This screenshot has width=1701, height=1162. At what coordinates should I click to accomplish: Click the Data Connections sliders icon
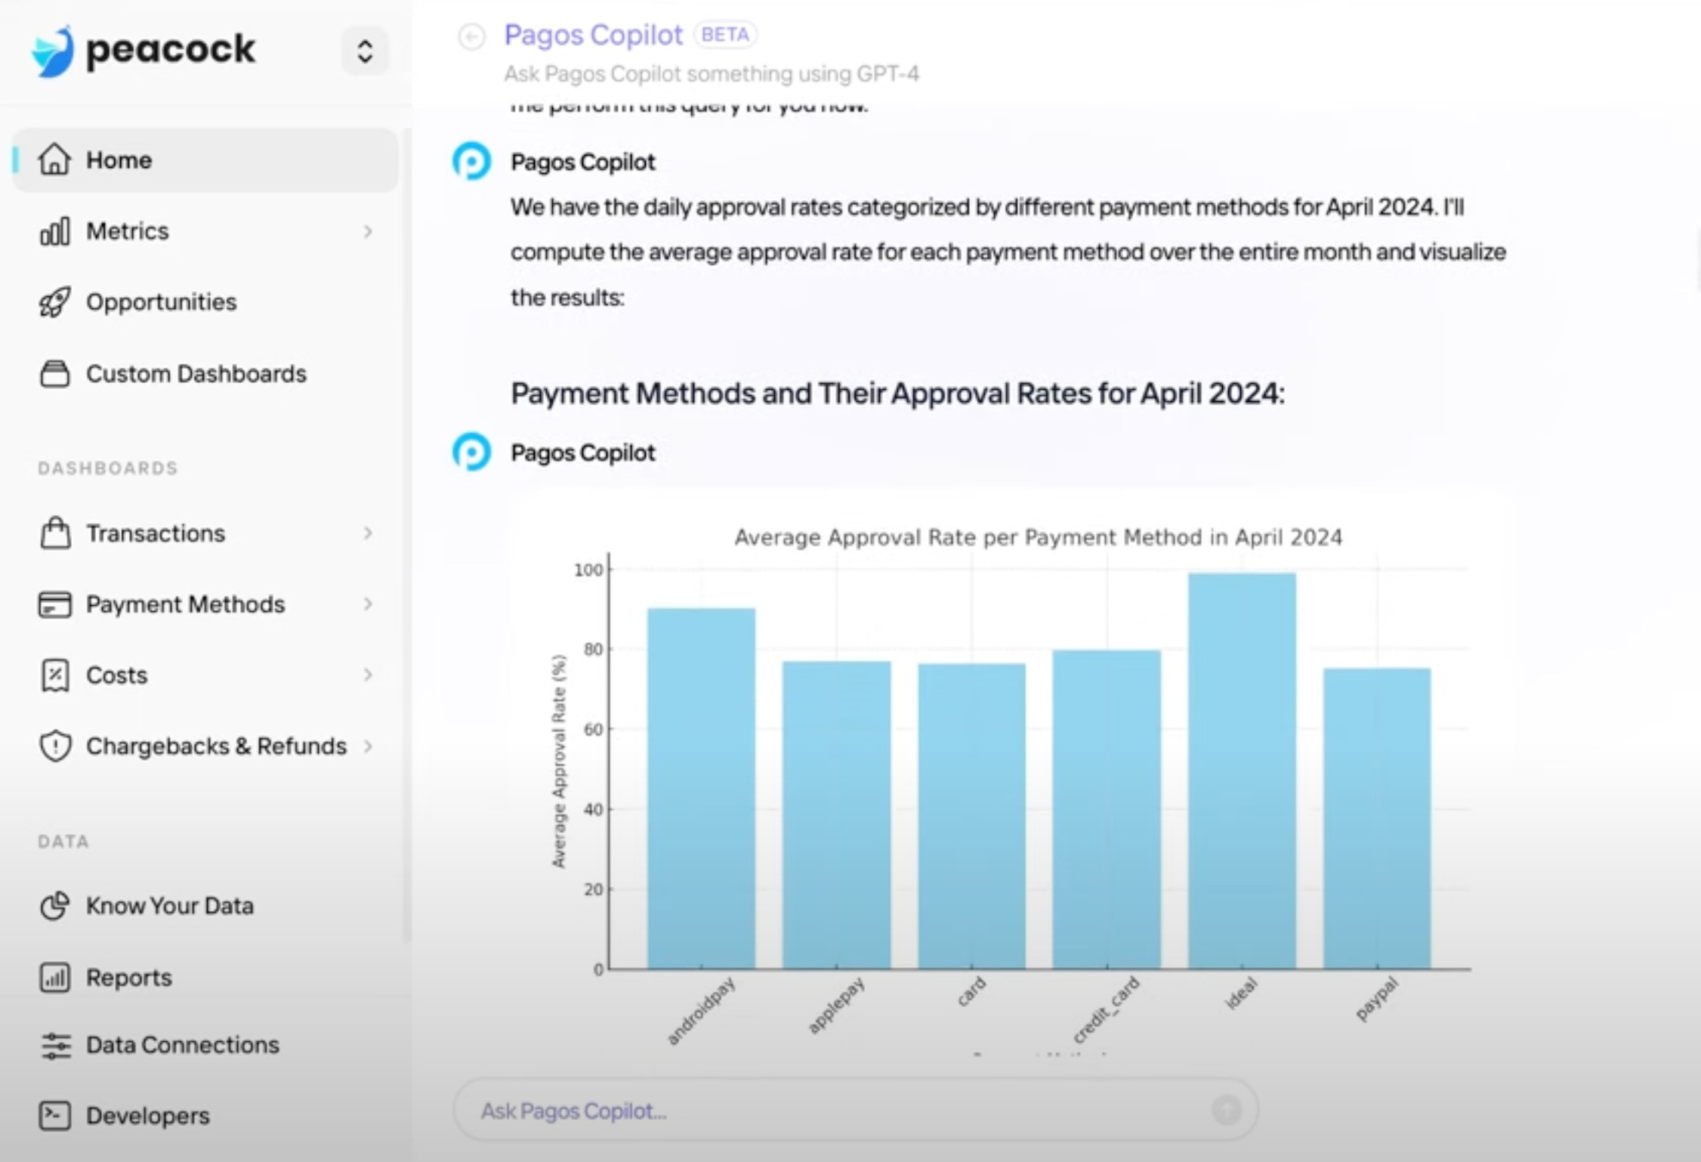coord(55,1046)
